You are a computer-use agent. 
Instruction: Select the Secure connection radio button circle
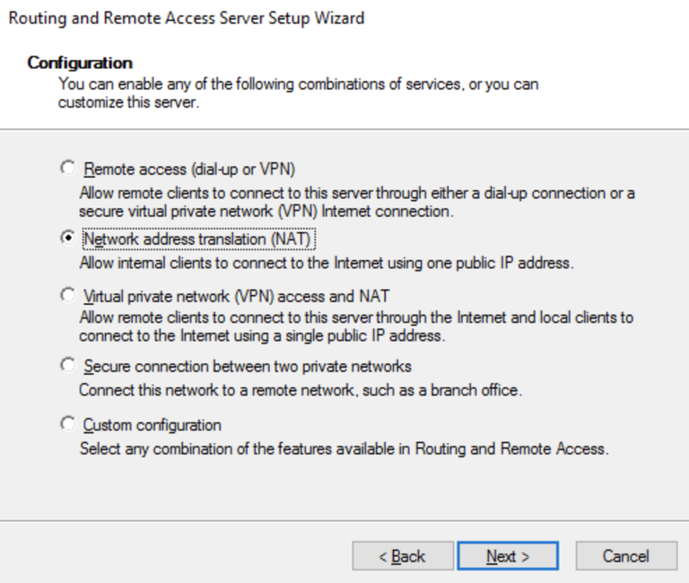coord(67,366)
